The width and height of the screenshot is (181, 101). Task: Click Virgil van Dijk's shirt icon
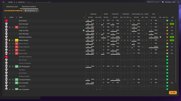click(6, 31)
